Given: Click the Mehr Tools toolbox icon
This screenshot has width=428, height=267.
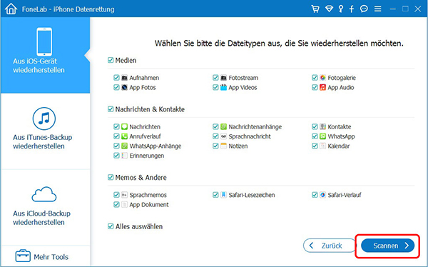Looking at the screenshot, I should pyautogui.click(x=23, y=256).
